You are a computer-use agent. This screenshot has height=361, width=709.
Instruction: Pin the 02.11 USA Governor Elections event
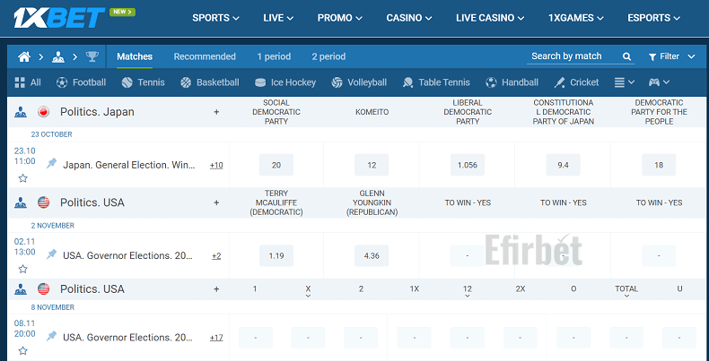[x=51, y=255]
